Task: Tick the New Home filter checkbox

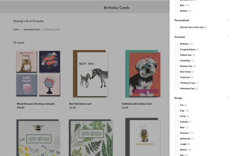Action: point(177,72)
